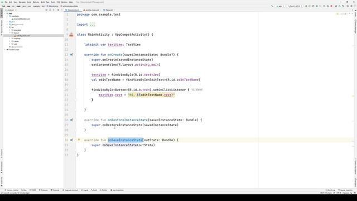
Task: Open IDE settings gear in toolbar
Action: [351, 6]
